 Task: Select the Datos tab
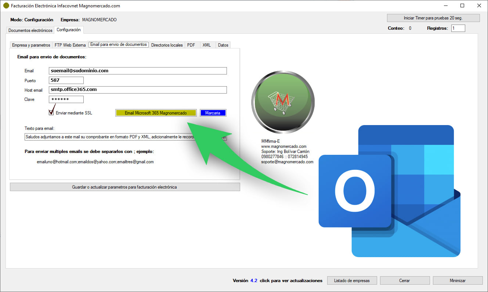click(x=223, y=45)
